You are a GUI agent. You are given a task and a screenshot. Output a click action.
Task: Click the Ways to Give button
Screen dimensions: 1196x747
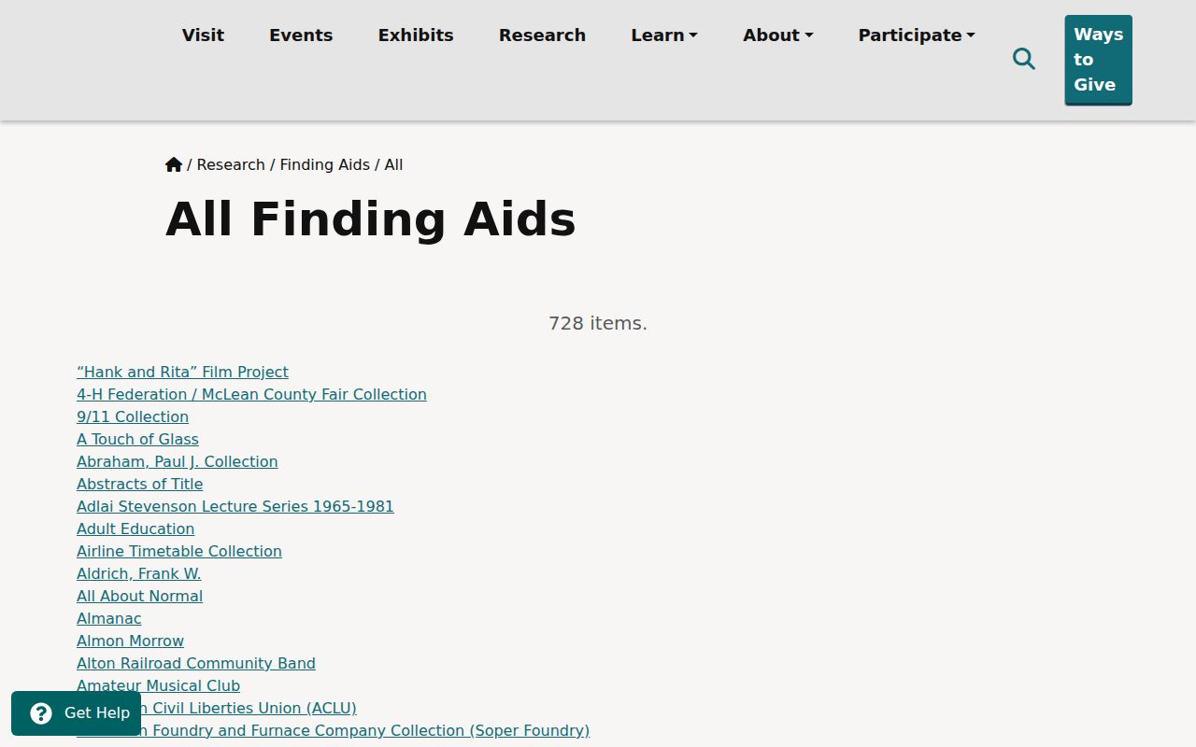click(1098, 60)
